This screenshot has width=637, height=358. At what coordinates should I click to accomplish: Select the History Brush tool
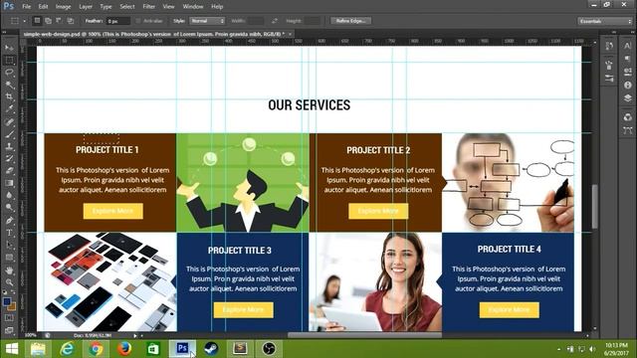coord(9,159)
